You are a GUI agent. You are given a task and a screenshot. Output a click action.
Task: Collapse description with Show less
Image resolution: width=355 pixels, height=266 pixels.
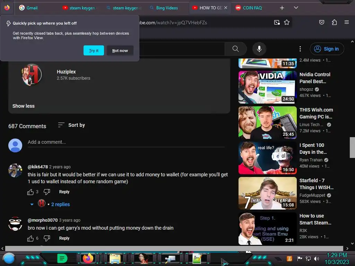point(23,106)
